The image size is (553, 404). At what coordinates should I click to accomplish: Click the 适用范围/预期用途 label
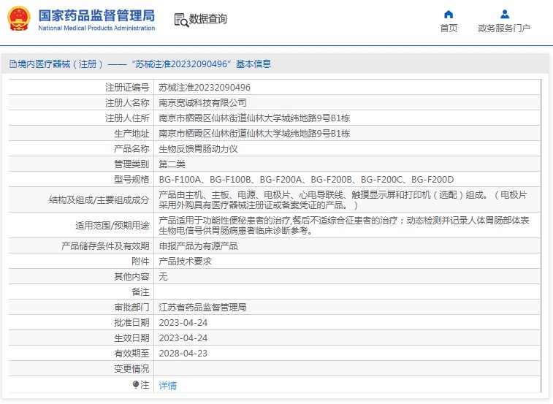pyautogui.click(x=112, y=226)
